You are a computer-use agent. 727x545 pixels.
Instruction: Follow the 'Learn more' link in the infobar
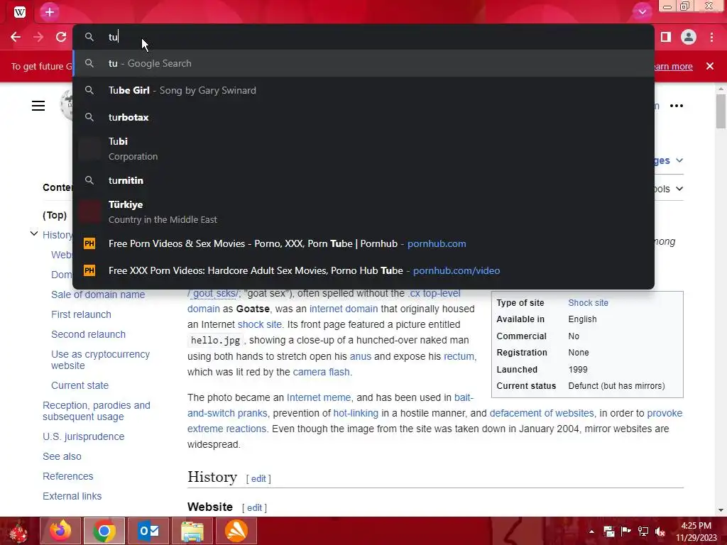click(x=672, y=66)
